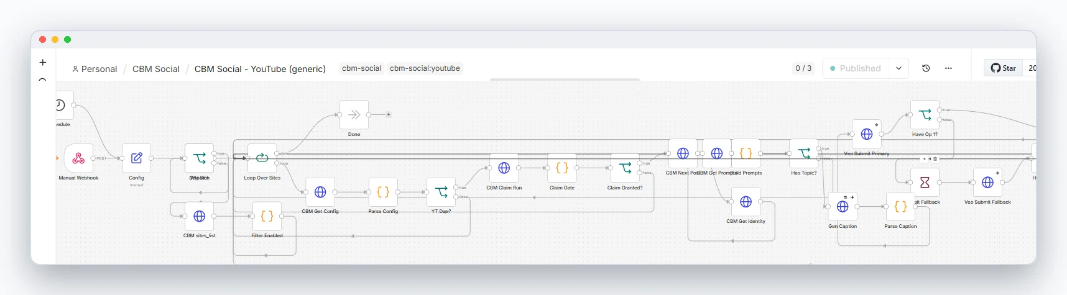The width and height of the screenshot is (1067, 295).
Task: Open the CBM Get Config node
Action: [320, 193]
